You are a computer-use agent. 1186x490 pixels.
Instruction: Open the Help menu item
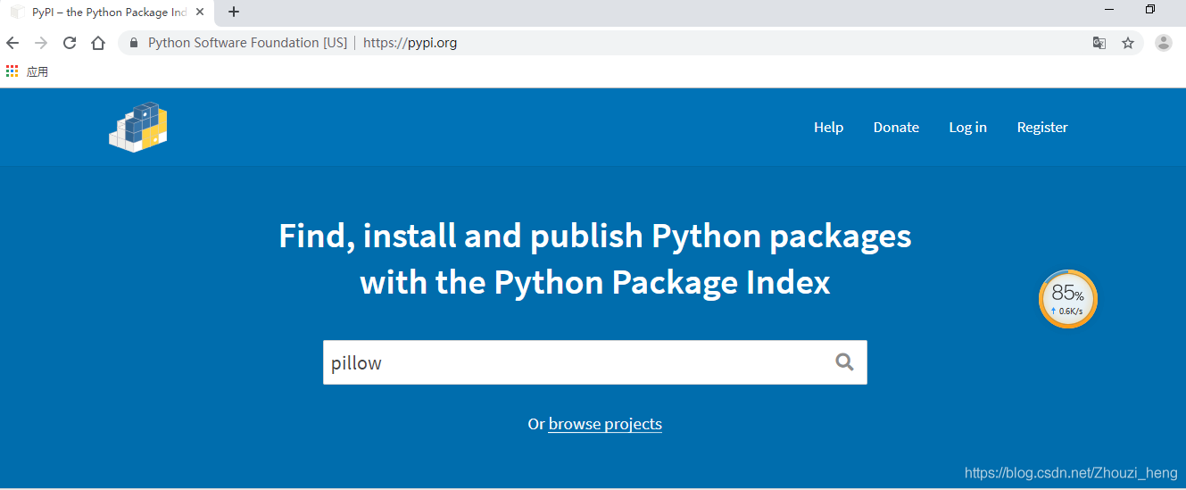click(828, 128)
